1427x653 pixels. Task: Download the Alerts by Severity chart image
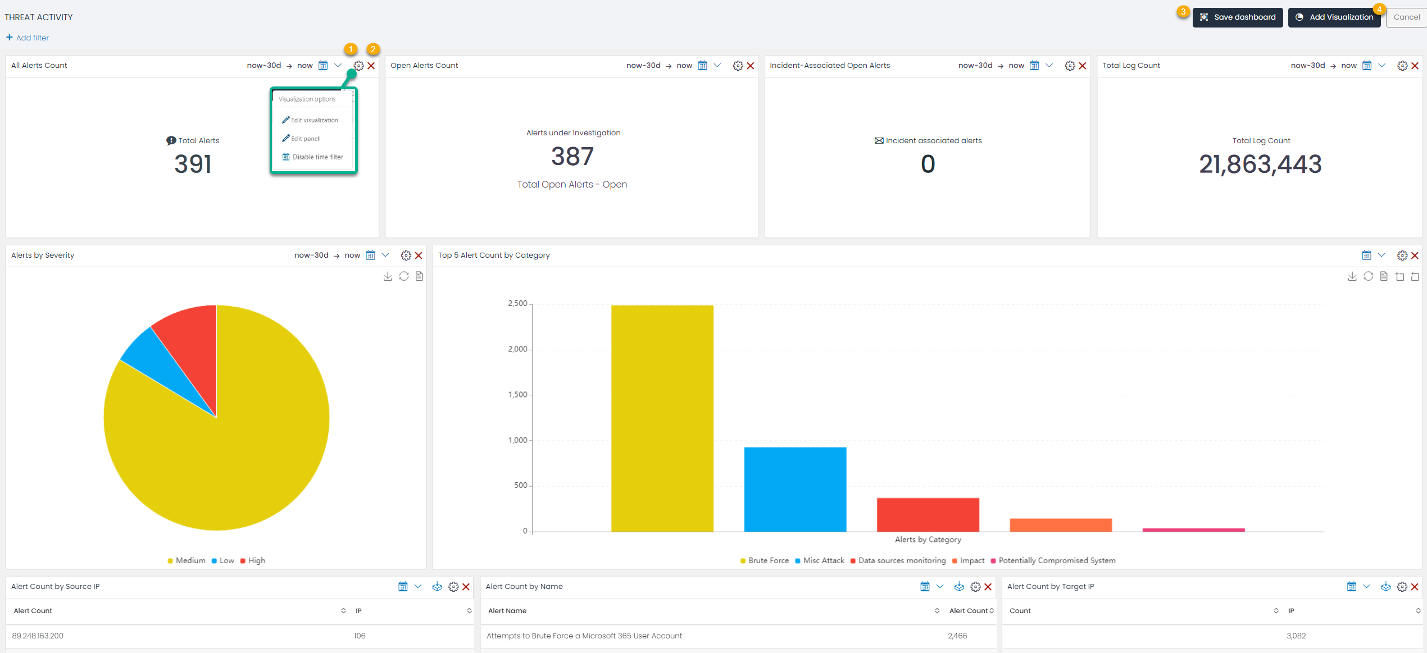(388, 276)
